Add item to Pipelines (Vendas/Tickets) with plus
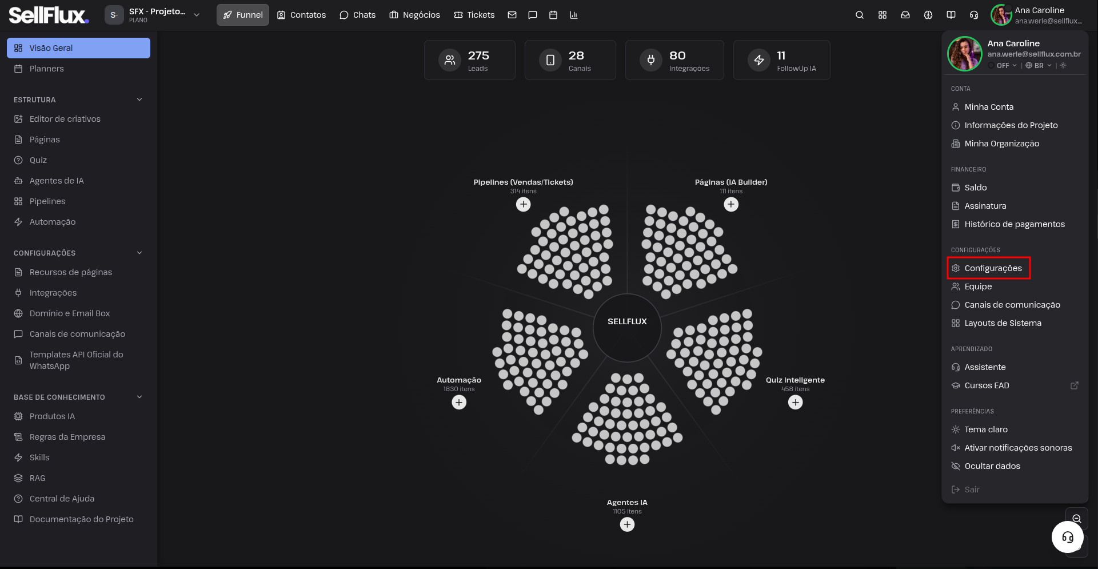 (x=524, y=204)
